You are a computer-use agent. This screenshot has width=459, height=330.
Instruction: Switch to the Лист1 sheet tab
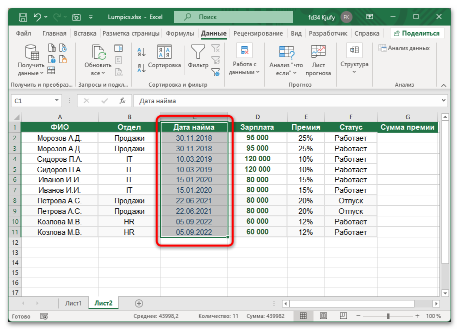click(x=73, y=303)
